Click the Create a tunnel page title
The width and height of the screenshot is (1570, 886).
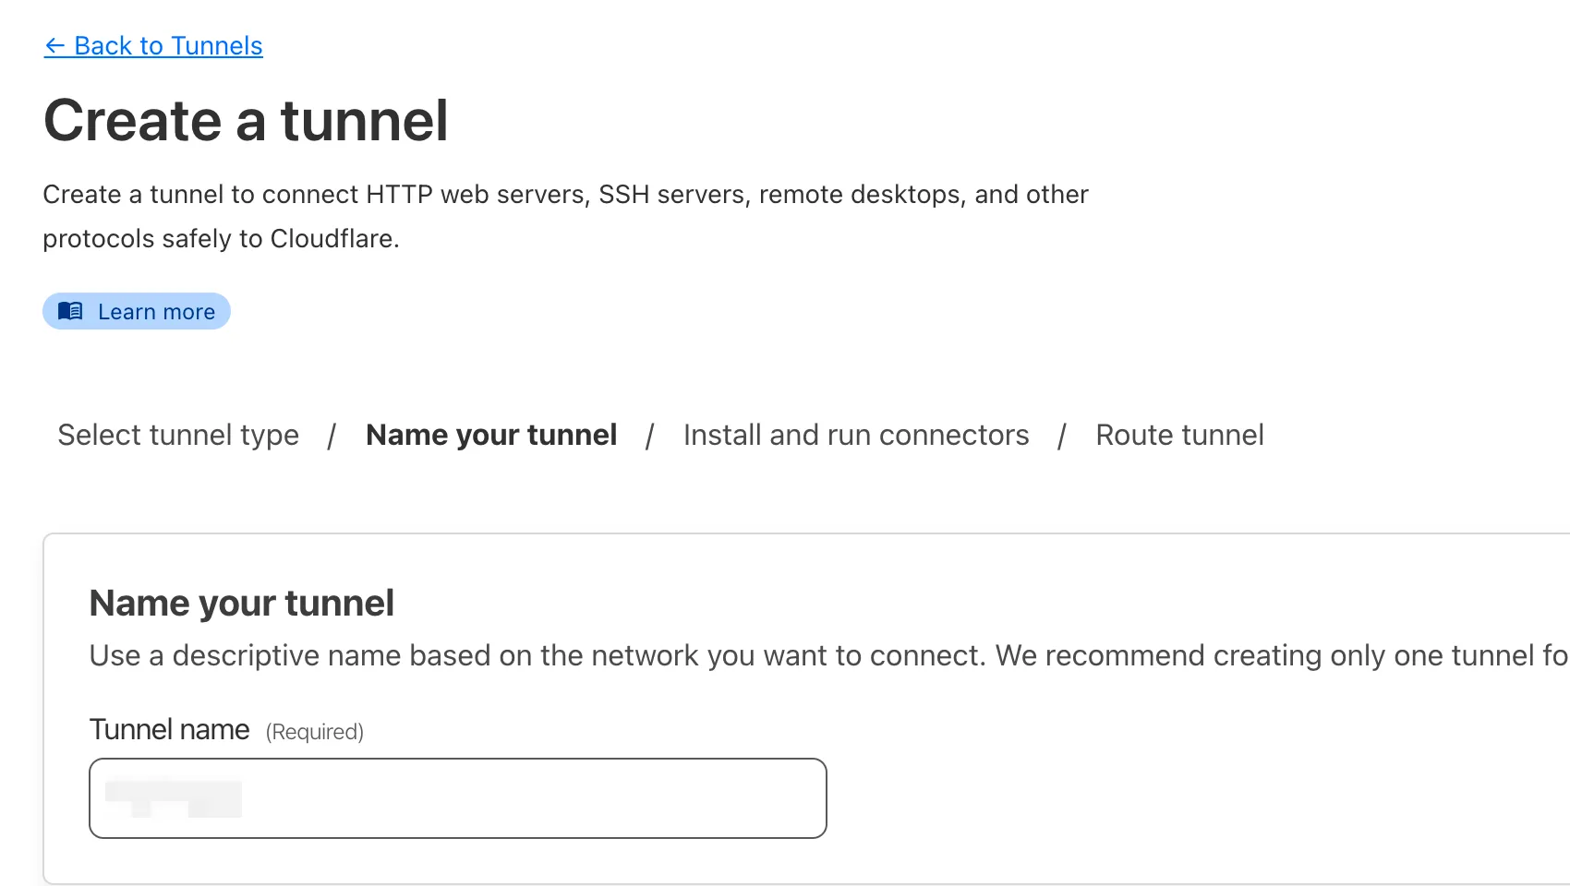click(x=246, y=121)
